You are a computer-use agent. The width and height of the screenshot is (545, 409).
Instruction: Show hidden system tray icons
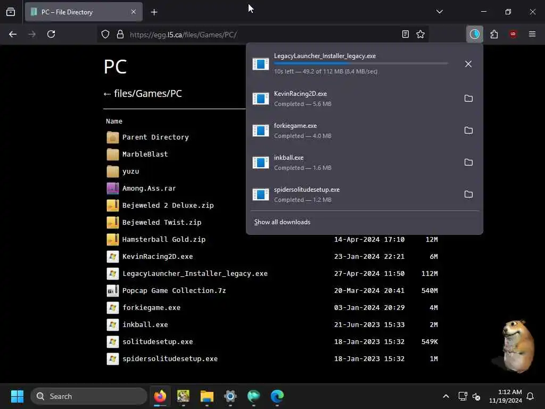tap(445, 396)
